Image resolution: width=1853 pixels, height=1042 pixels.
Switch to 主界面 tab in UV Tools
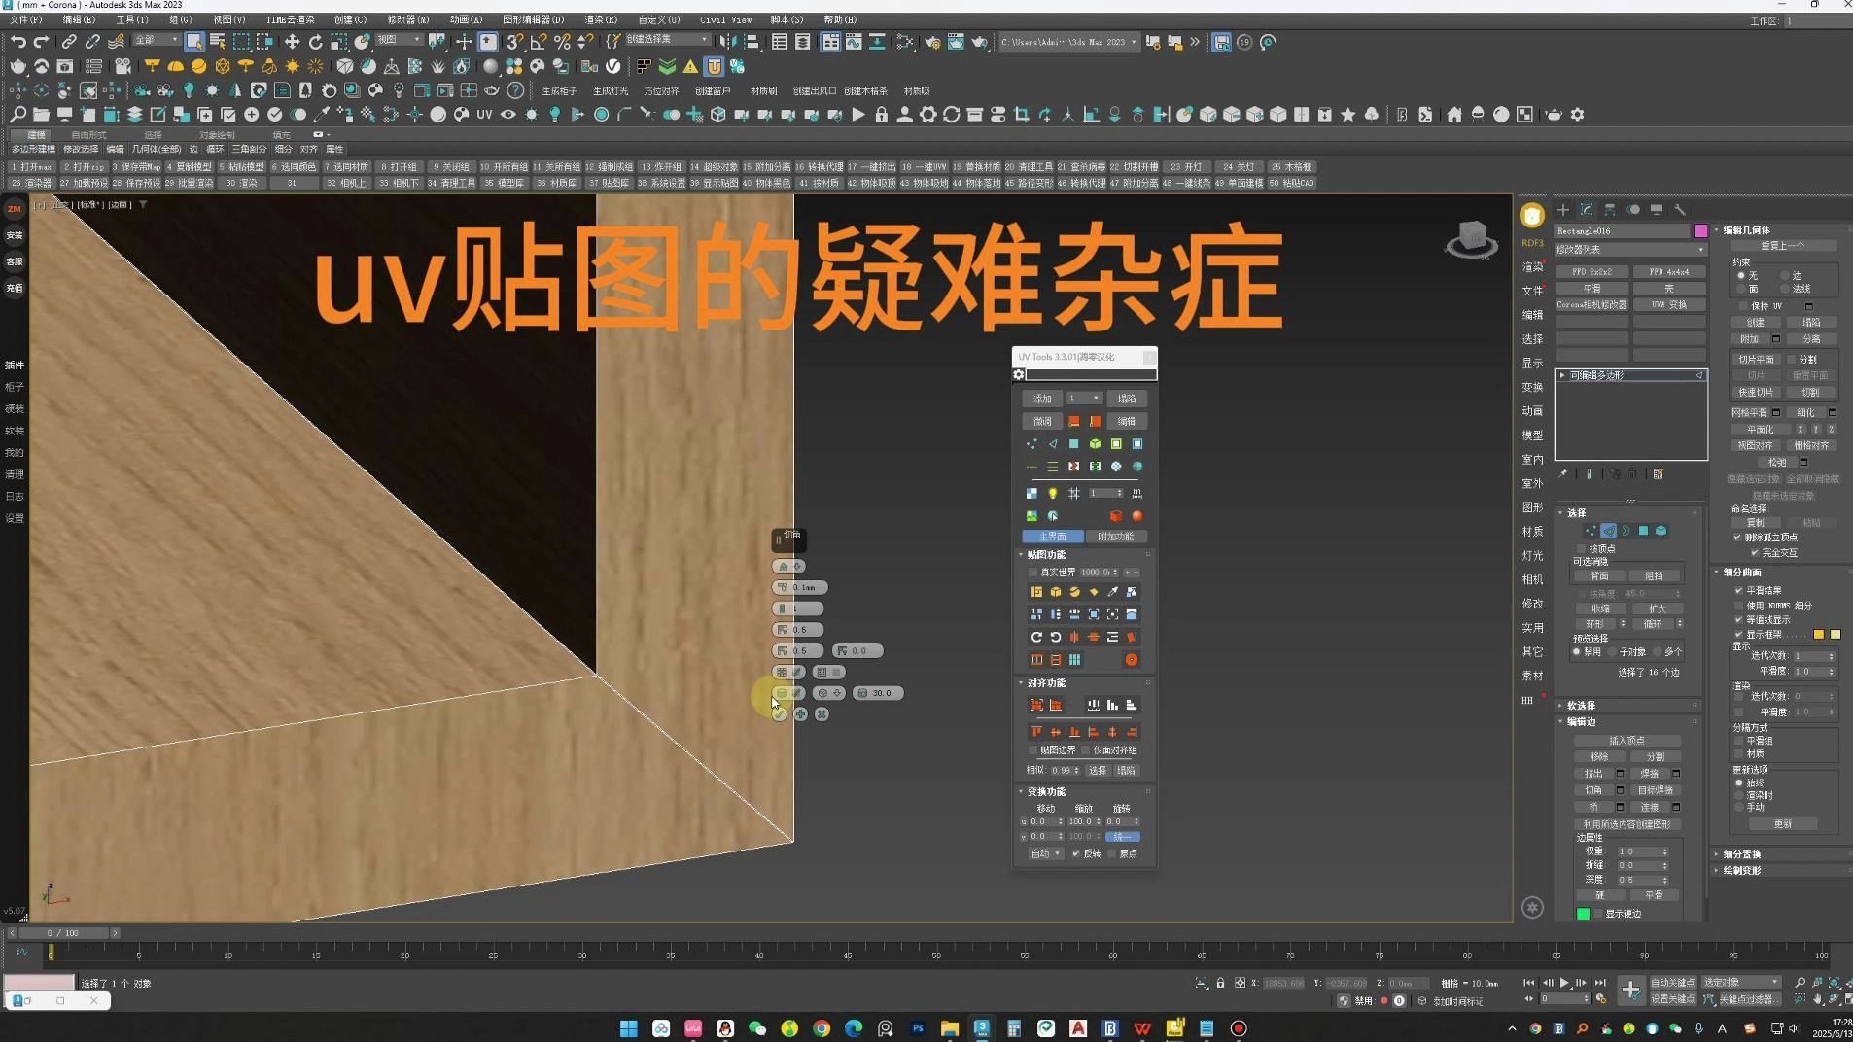(x=1053, y=537)
